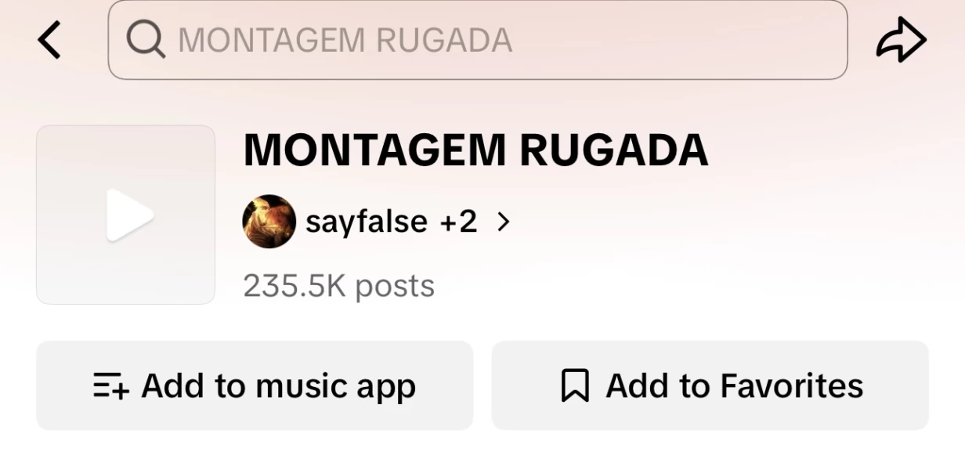
Task: Click the magnifying glass search icon
Action: pos(146,39)
